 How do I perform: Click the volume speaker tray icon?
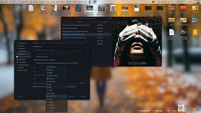[x=169, y=2]
